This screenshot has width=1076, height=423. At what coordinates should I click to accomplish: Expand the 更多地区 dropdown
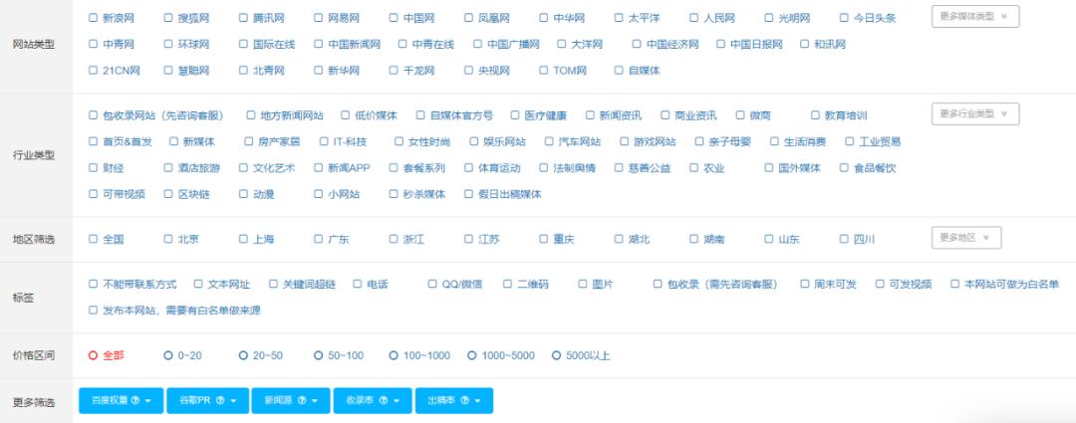tap(966, 237)
